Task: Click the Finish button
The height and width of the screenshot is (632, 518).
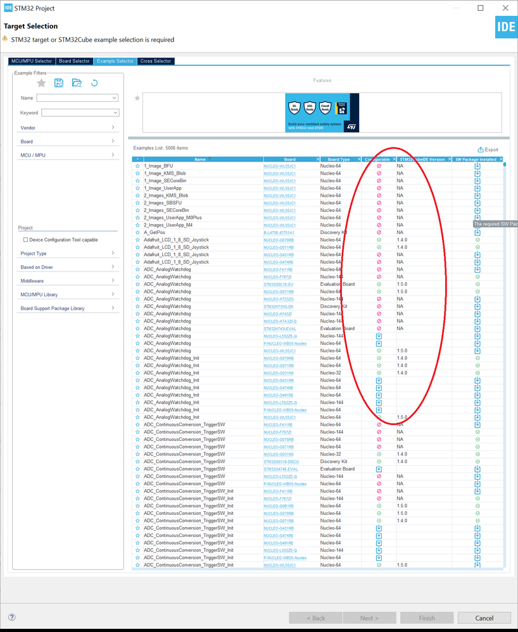Action: pos(427,618)
